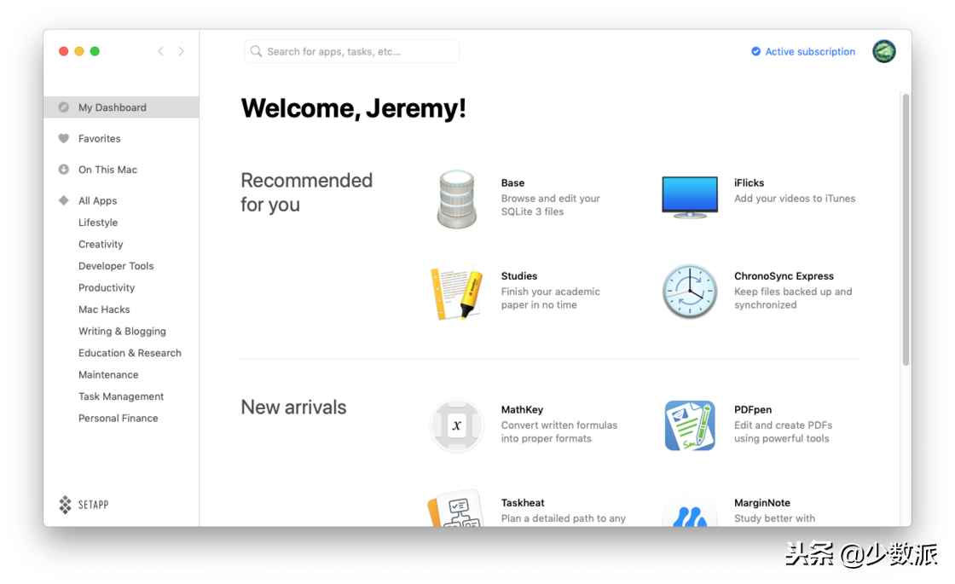Click the PDFpen app title
Viewport: 955px width, 584px height.
click(753, 410)
